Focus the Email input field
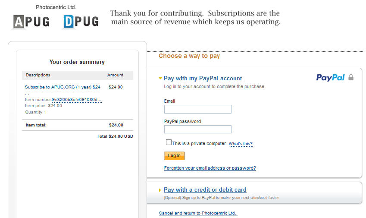Image resolution: width=366 pixels, height=218 pixels. point(197,109)
